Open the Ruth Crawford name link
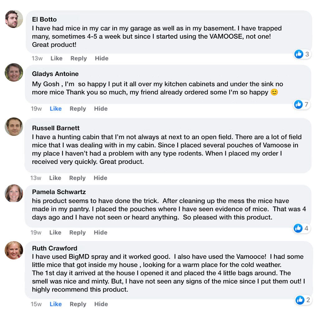 pos(55,248)
